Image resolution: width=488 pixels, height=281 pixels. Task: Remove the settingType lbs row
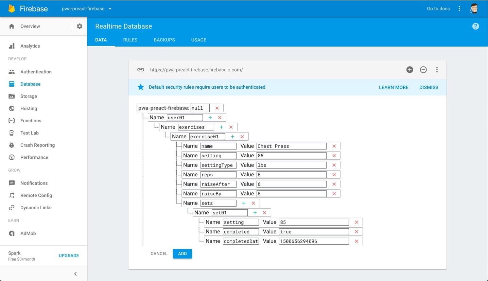click(x=334, y=165)
